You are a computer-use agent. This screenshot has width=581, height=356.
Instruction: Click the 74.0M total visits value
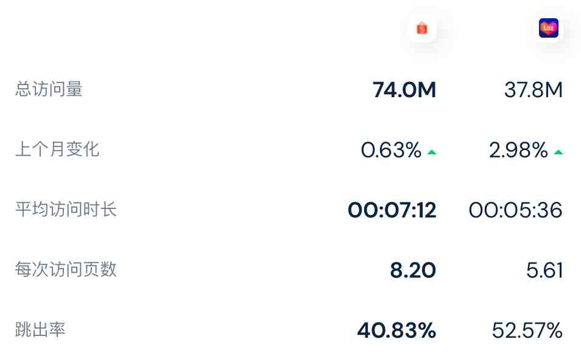click(x=404, y=90)
